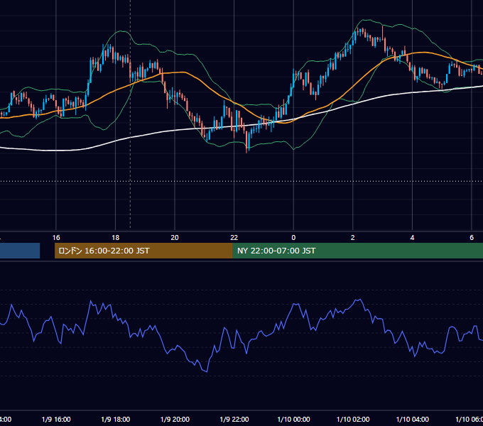Viewport: 483px width, 426px height.
Task: Click the 1/10 02:00 label on the indicator axis
Action: (x=353, y=419)
